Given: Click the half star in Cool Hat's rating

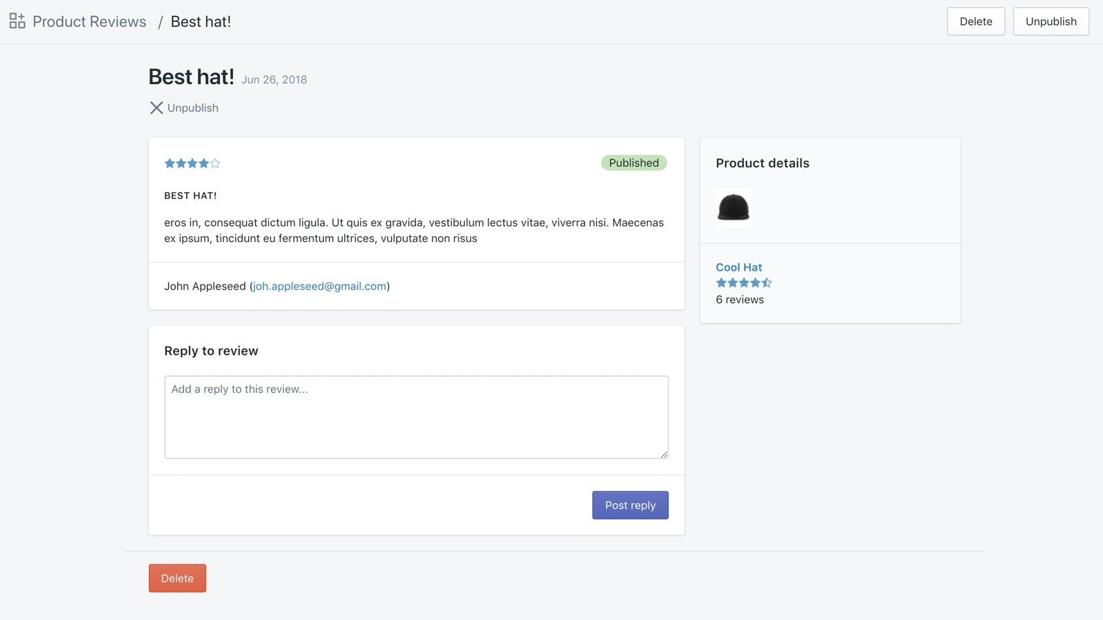Looking at the screenshot, I should 767,282.
